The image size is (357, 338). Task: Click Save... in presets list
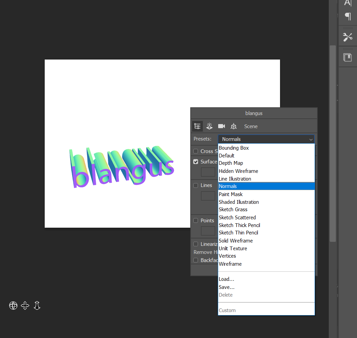click(x=266, y=287)
